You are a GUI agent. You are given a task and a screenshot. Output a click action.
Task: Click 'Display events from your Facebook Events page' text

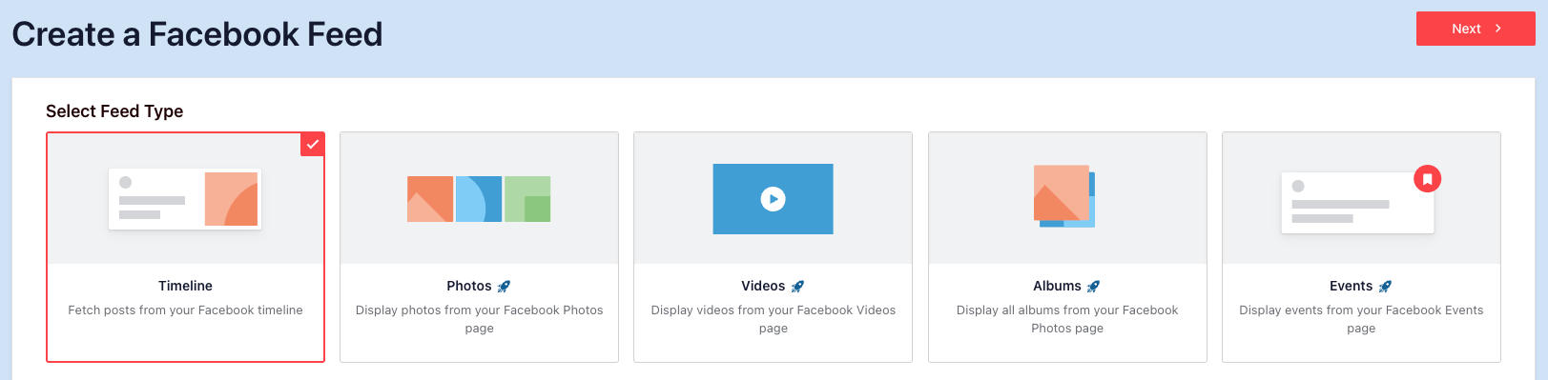(1361, 319)
